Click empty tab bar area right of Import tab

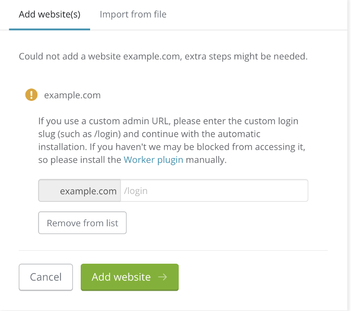pos(255,14)
